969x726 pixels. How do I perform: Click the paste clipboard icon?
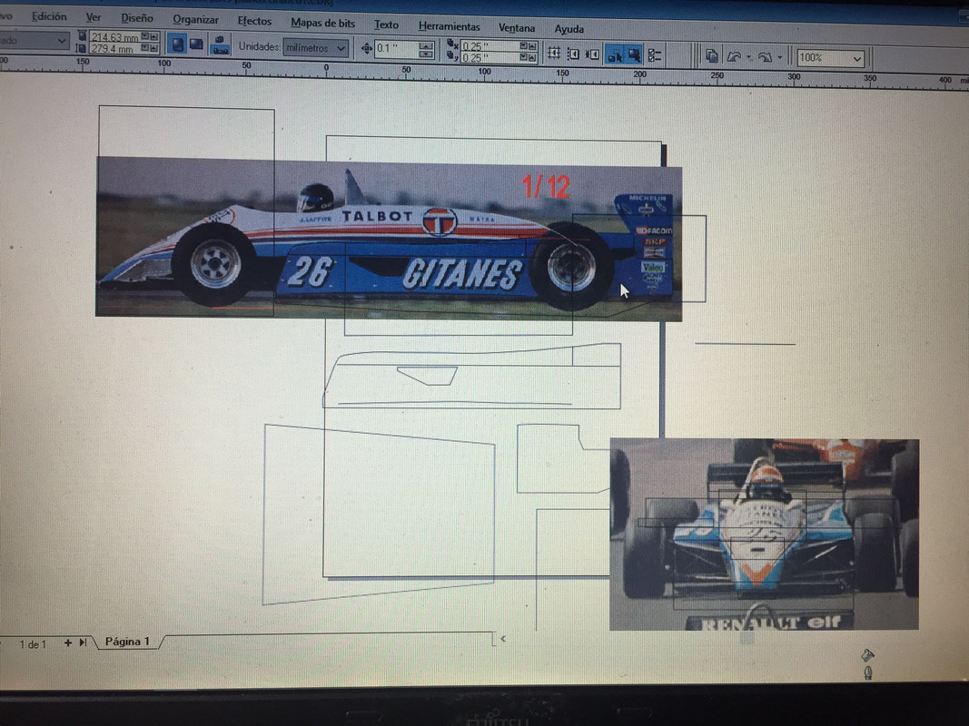click(x=711, y=57)
